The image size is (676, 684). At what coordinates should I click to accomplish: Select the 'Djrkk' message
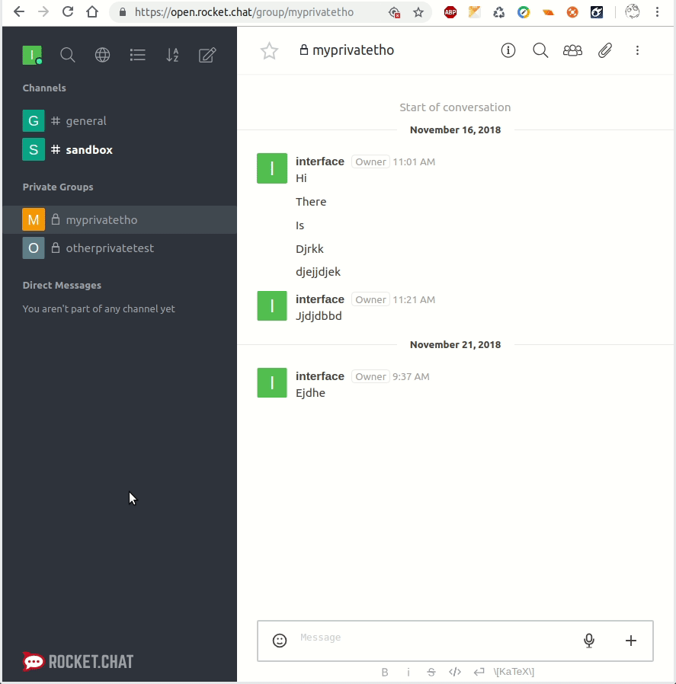pos(309,248)
